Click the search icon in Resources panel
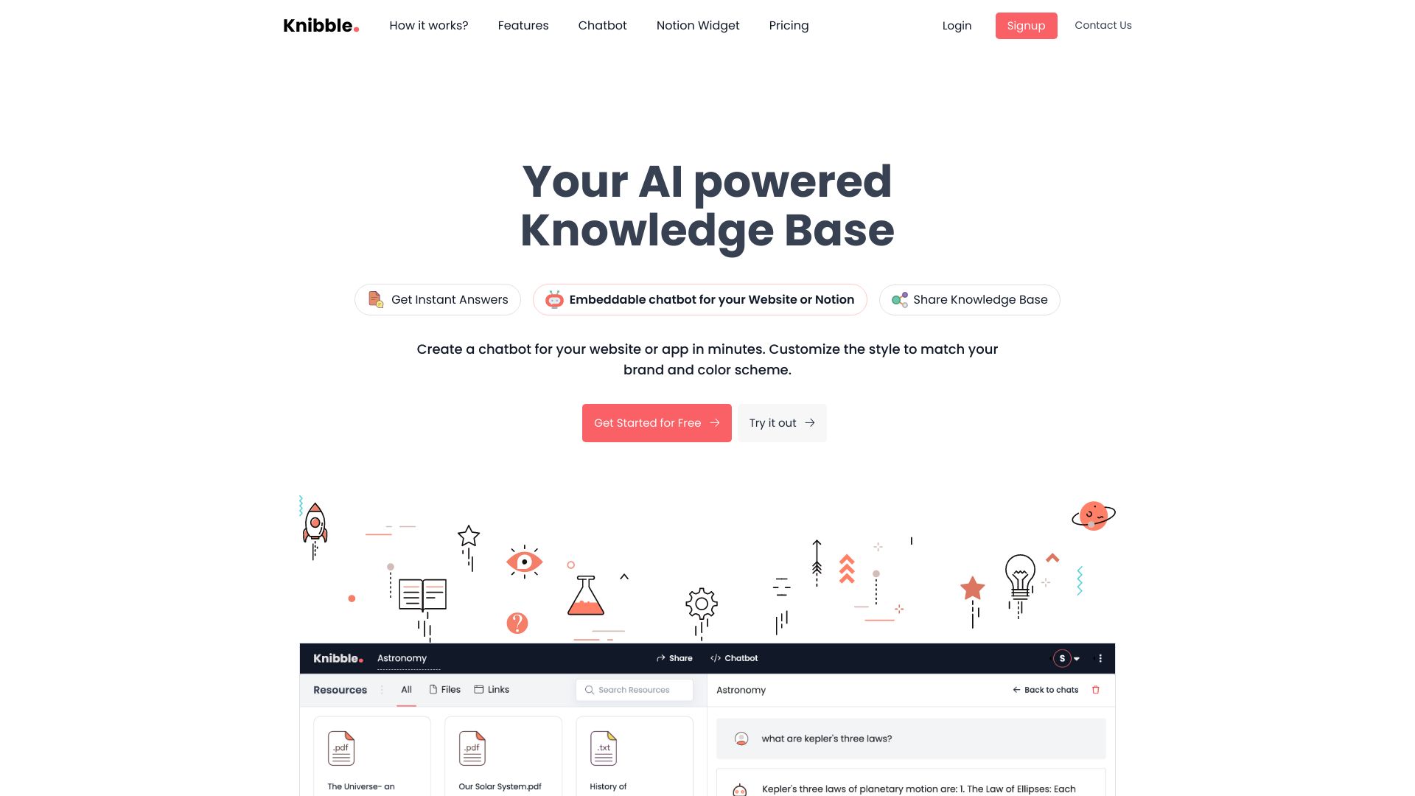The image size is (1415, 796). click(589, 689)
